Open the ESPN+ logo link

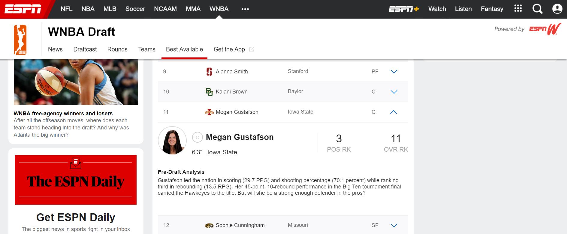(404, 9)
